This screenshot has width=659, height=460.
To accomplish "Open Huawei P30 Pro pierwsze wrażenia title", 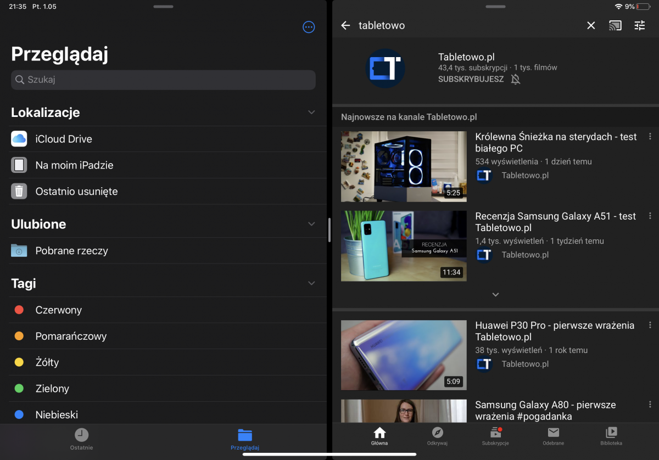I will 555,331.
